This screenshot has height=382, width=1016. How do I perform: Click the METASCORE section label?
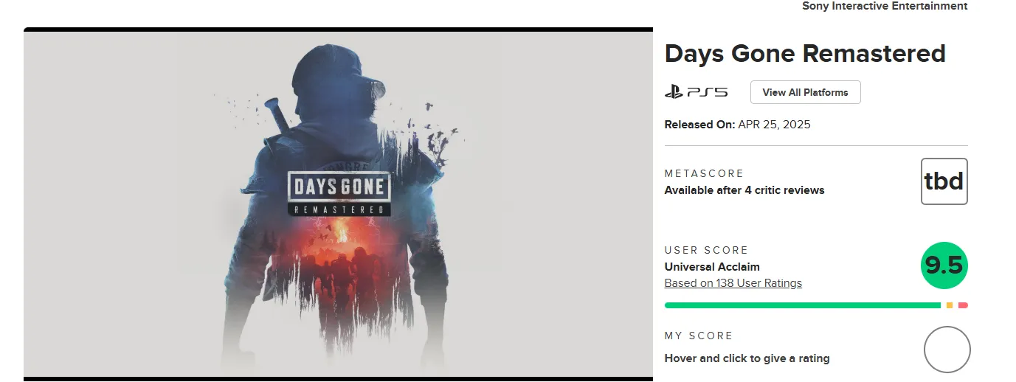tap(704, 173)
